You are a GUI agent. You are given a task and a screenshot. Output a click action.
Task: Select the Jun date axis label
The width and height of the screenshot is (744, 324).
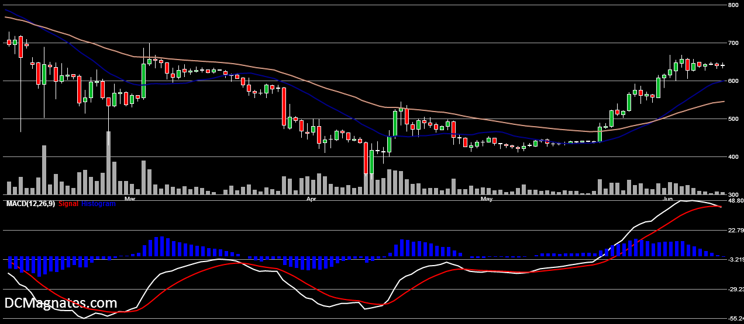pyautogui.click(x=667, y=199)
